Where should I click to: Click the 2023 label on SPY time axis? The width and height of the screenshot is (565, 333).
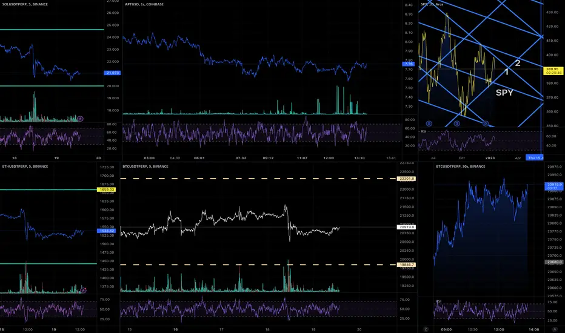[x=490, y=157]
